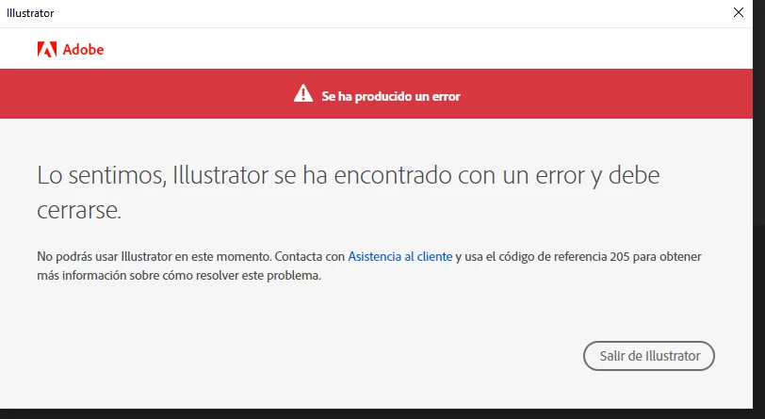
Task: Click the 'Lo sentimos, Illustrator se ha encontrado' heading
Action: [349, 193]
